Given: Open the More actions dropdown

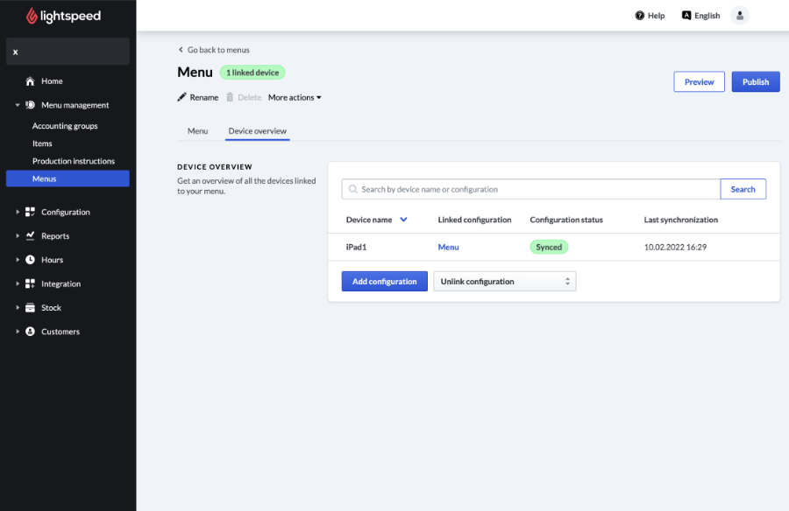Looking at the screenshot, I should 295,97.
